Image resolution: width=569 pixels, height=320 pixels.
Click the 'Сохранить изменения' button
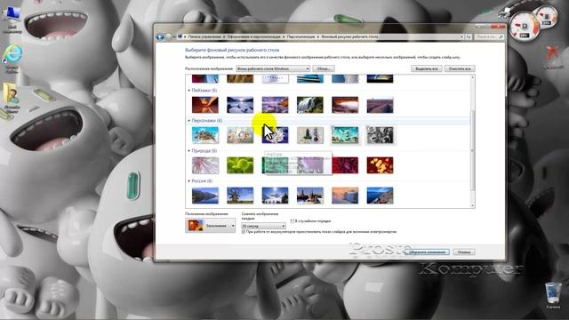(427, 252)
